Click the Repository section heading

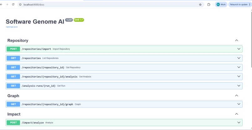(18, 41)
